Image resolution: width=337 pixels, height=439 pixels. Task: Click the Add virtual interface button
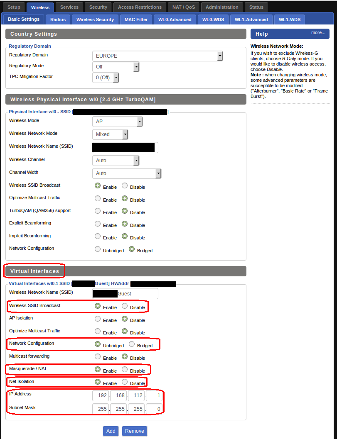[111, 431]
